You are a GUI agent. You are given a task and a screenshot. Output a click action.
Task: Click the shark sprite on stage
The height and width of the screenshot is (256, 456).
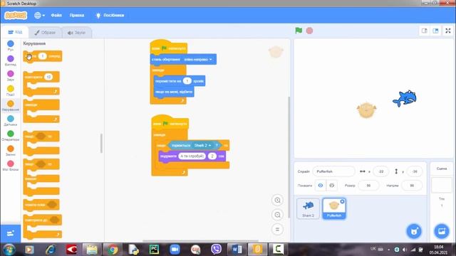pyautogui.click(x=405, y=98)
